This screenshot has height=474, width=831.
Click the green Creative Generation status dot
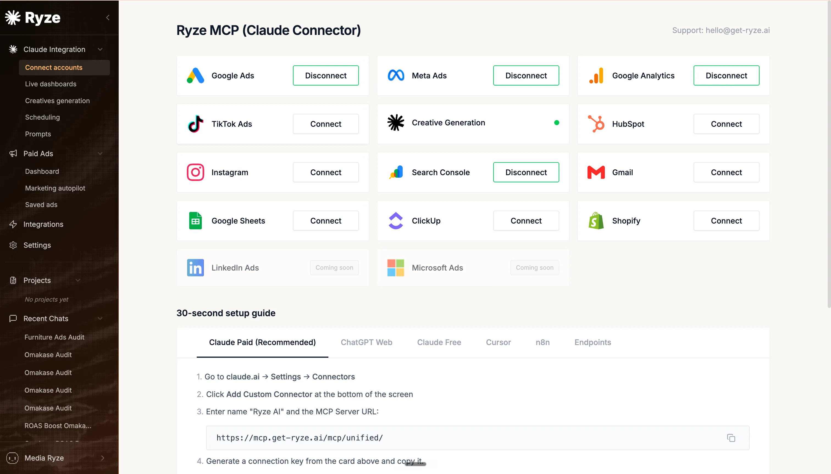(x=557, y=123)
